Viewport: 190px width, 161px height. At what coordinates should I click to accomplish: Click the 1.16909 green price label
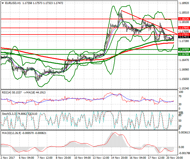point(184,49)
